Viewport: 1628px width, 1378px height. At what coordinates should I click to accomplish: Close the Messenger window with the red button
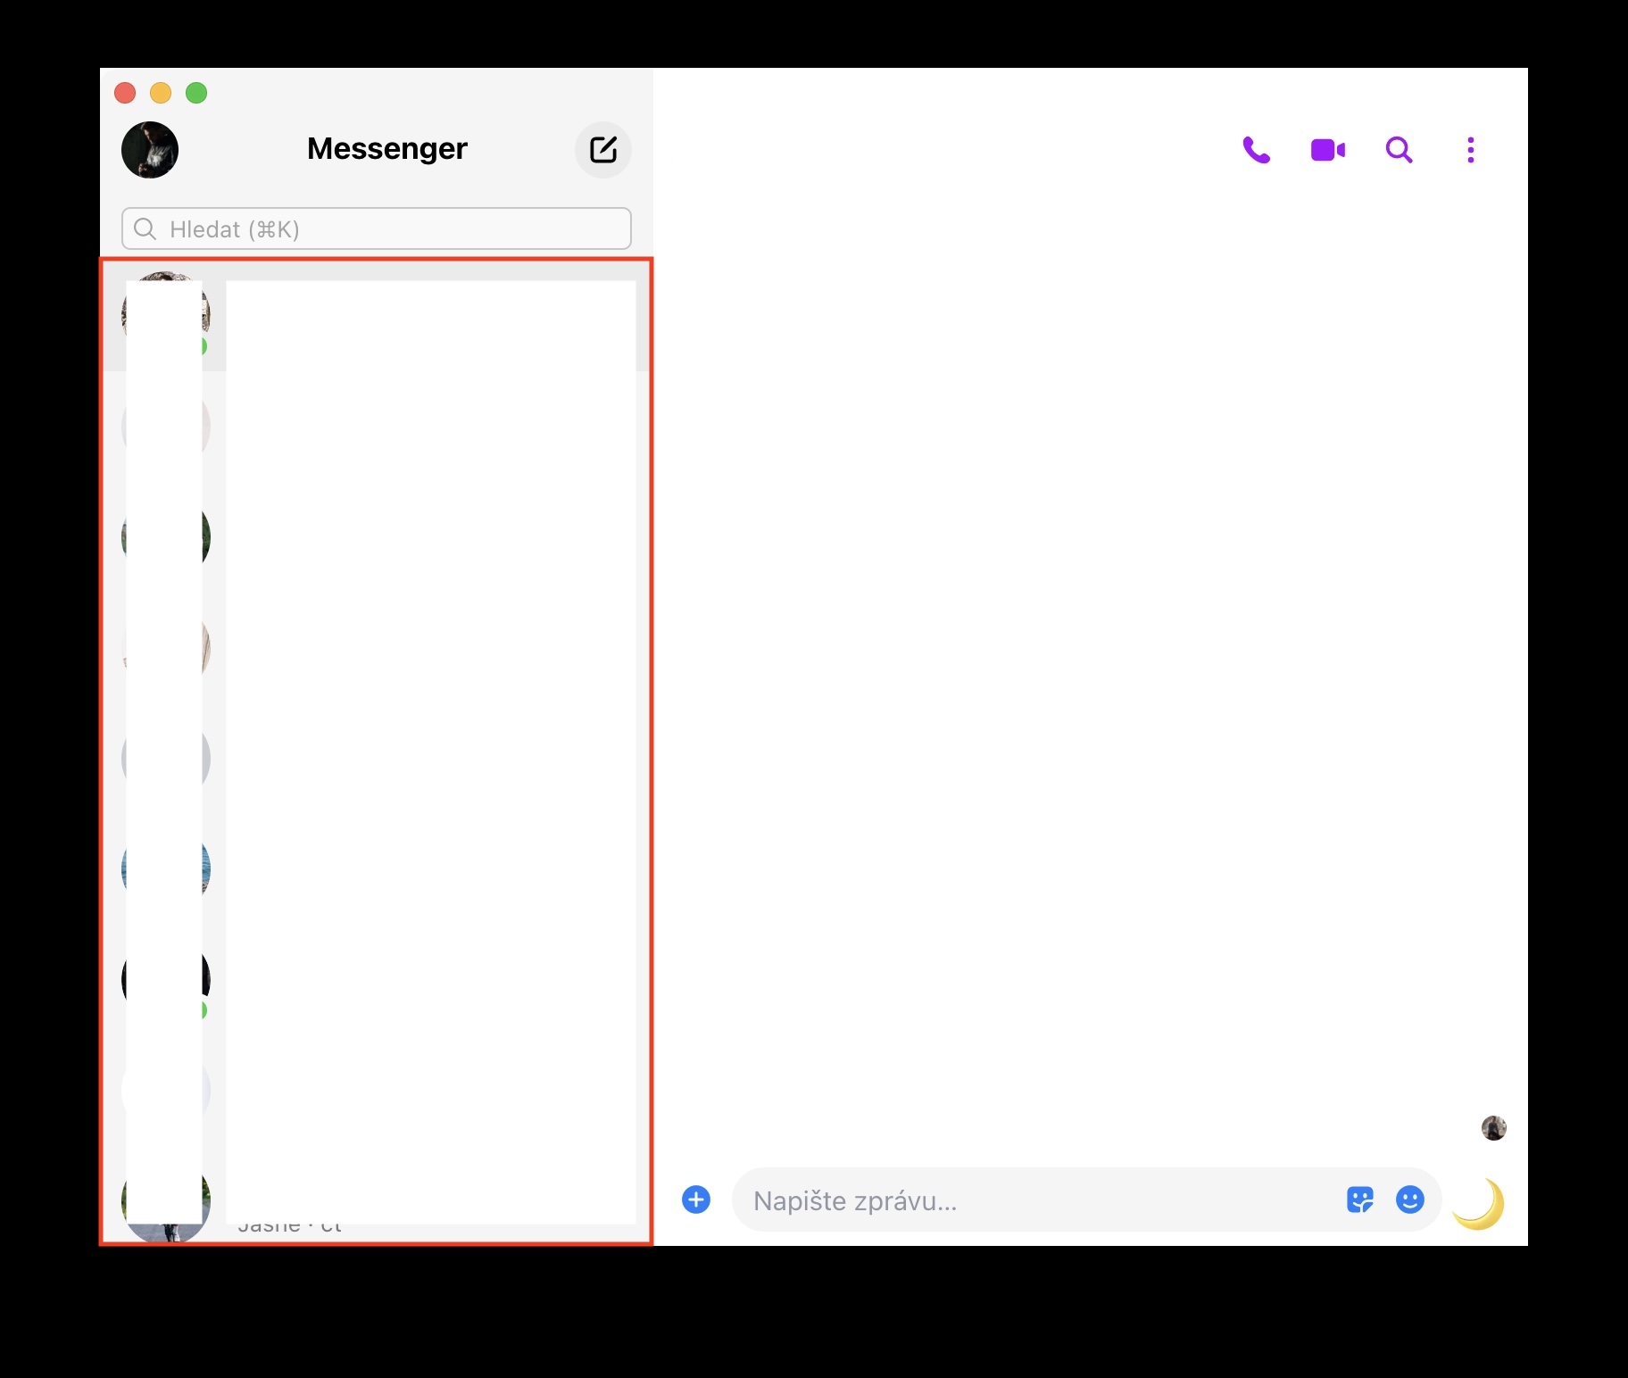pyautogui.click(x=125, y=93)
